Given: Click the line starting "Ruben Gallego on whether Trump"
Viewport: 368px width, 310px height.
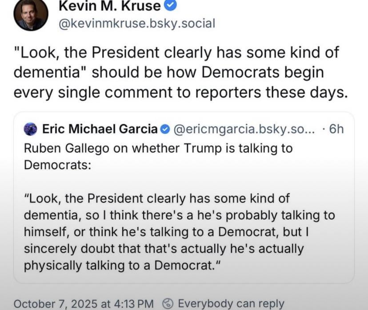Looking at the screenshot, I should click(x=158, y=148).
